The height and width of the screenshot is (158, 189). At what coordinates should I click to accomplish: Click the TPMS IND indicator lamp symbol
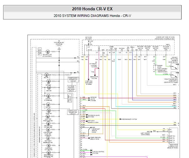point(49,110)
